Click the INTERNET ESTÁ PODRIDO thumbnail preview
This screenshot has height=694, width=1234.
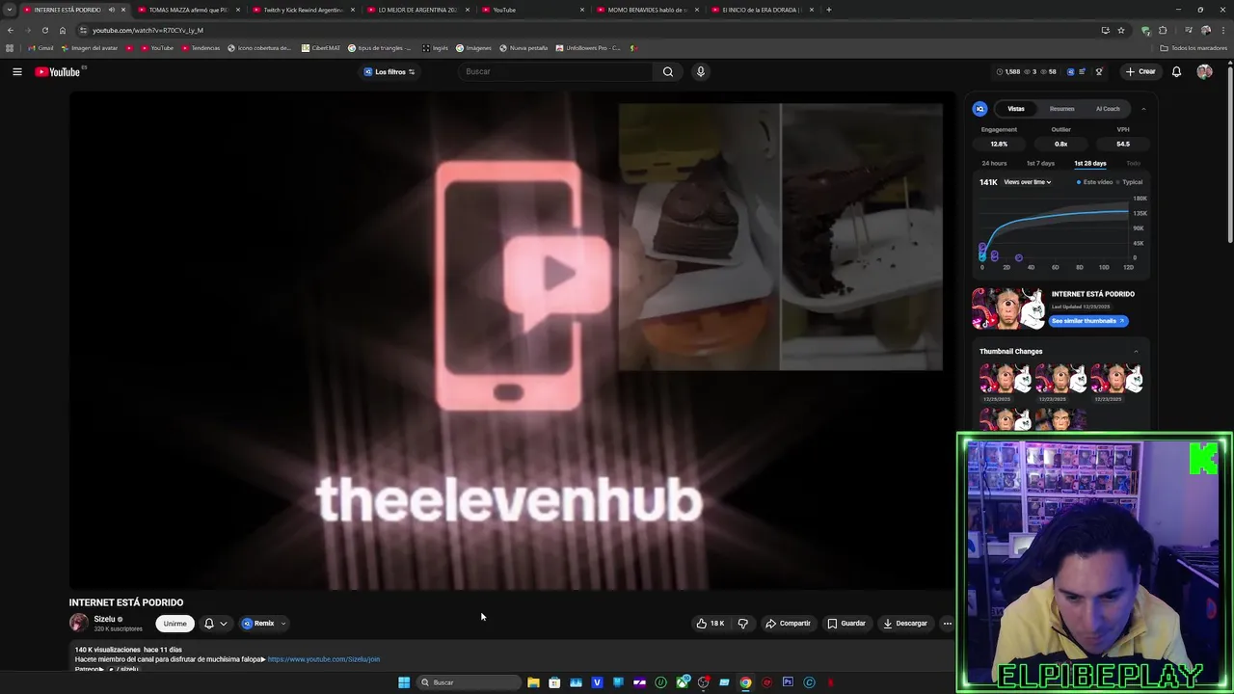point(1008,308)
